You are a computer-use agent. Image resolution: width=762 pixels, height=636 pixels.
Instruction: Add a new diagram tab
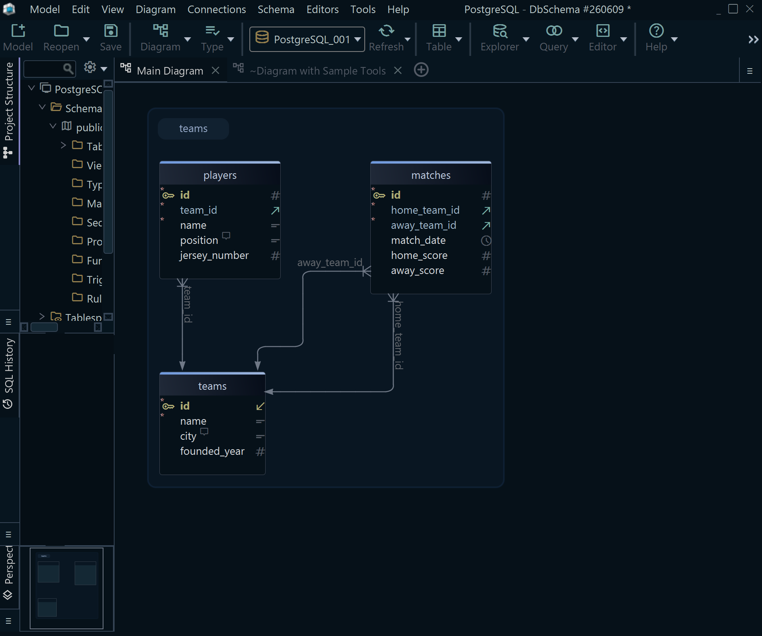pos(421,70)
